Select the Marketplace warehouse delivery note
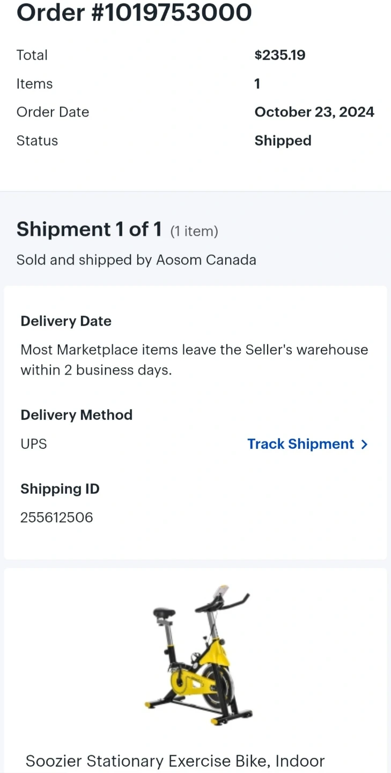Viewport: 391px width, 773px height. pos(194,360)
